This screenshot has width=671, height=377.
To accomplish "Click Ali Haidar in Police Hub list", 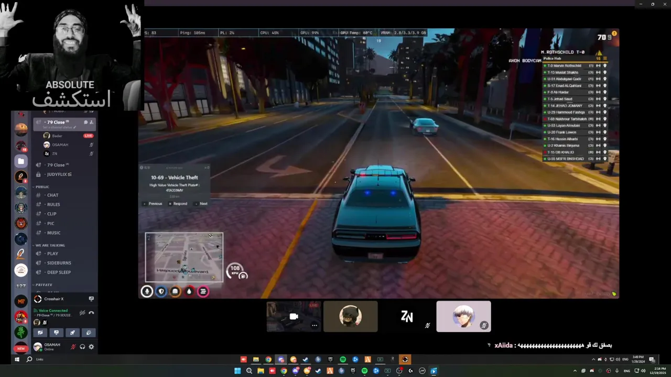I will click(575, 92).
